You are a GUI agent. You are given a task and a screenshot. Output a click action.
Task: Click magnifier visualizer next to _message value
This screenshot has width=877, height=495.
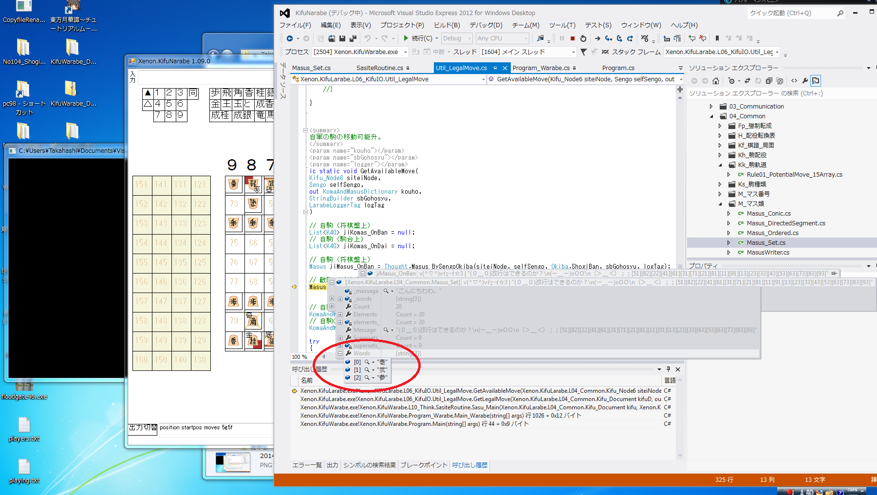[x=386, y=291]
